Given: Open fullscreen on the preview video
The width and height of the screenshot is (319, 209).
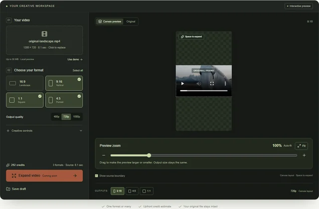Looking at the screenshot, I should 212,84.
